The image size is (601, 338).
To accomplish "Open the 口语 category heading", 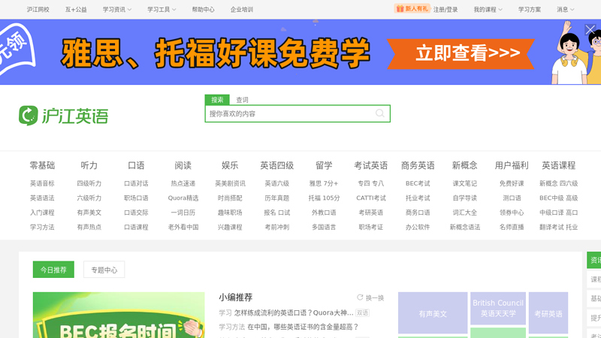I will (x=136, y=165).
